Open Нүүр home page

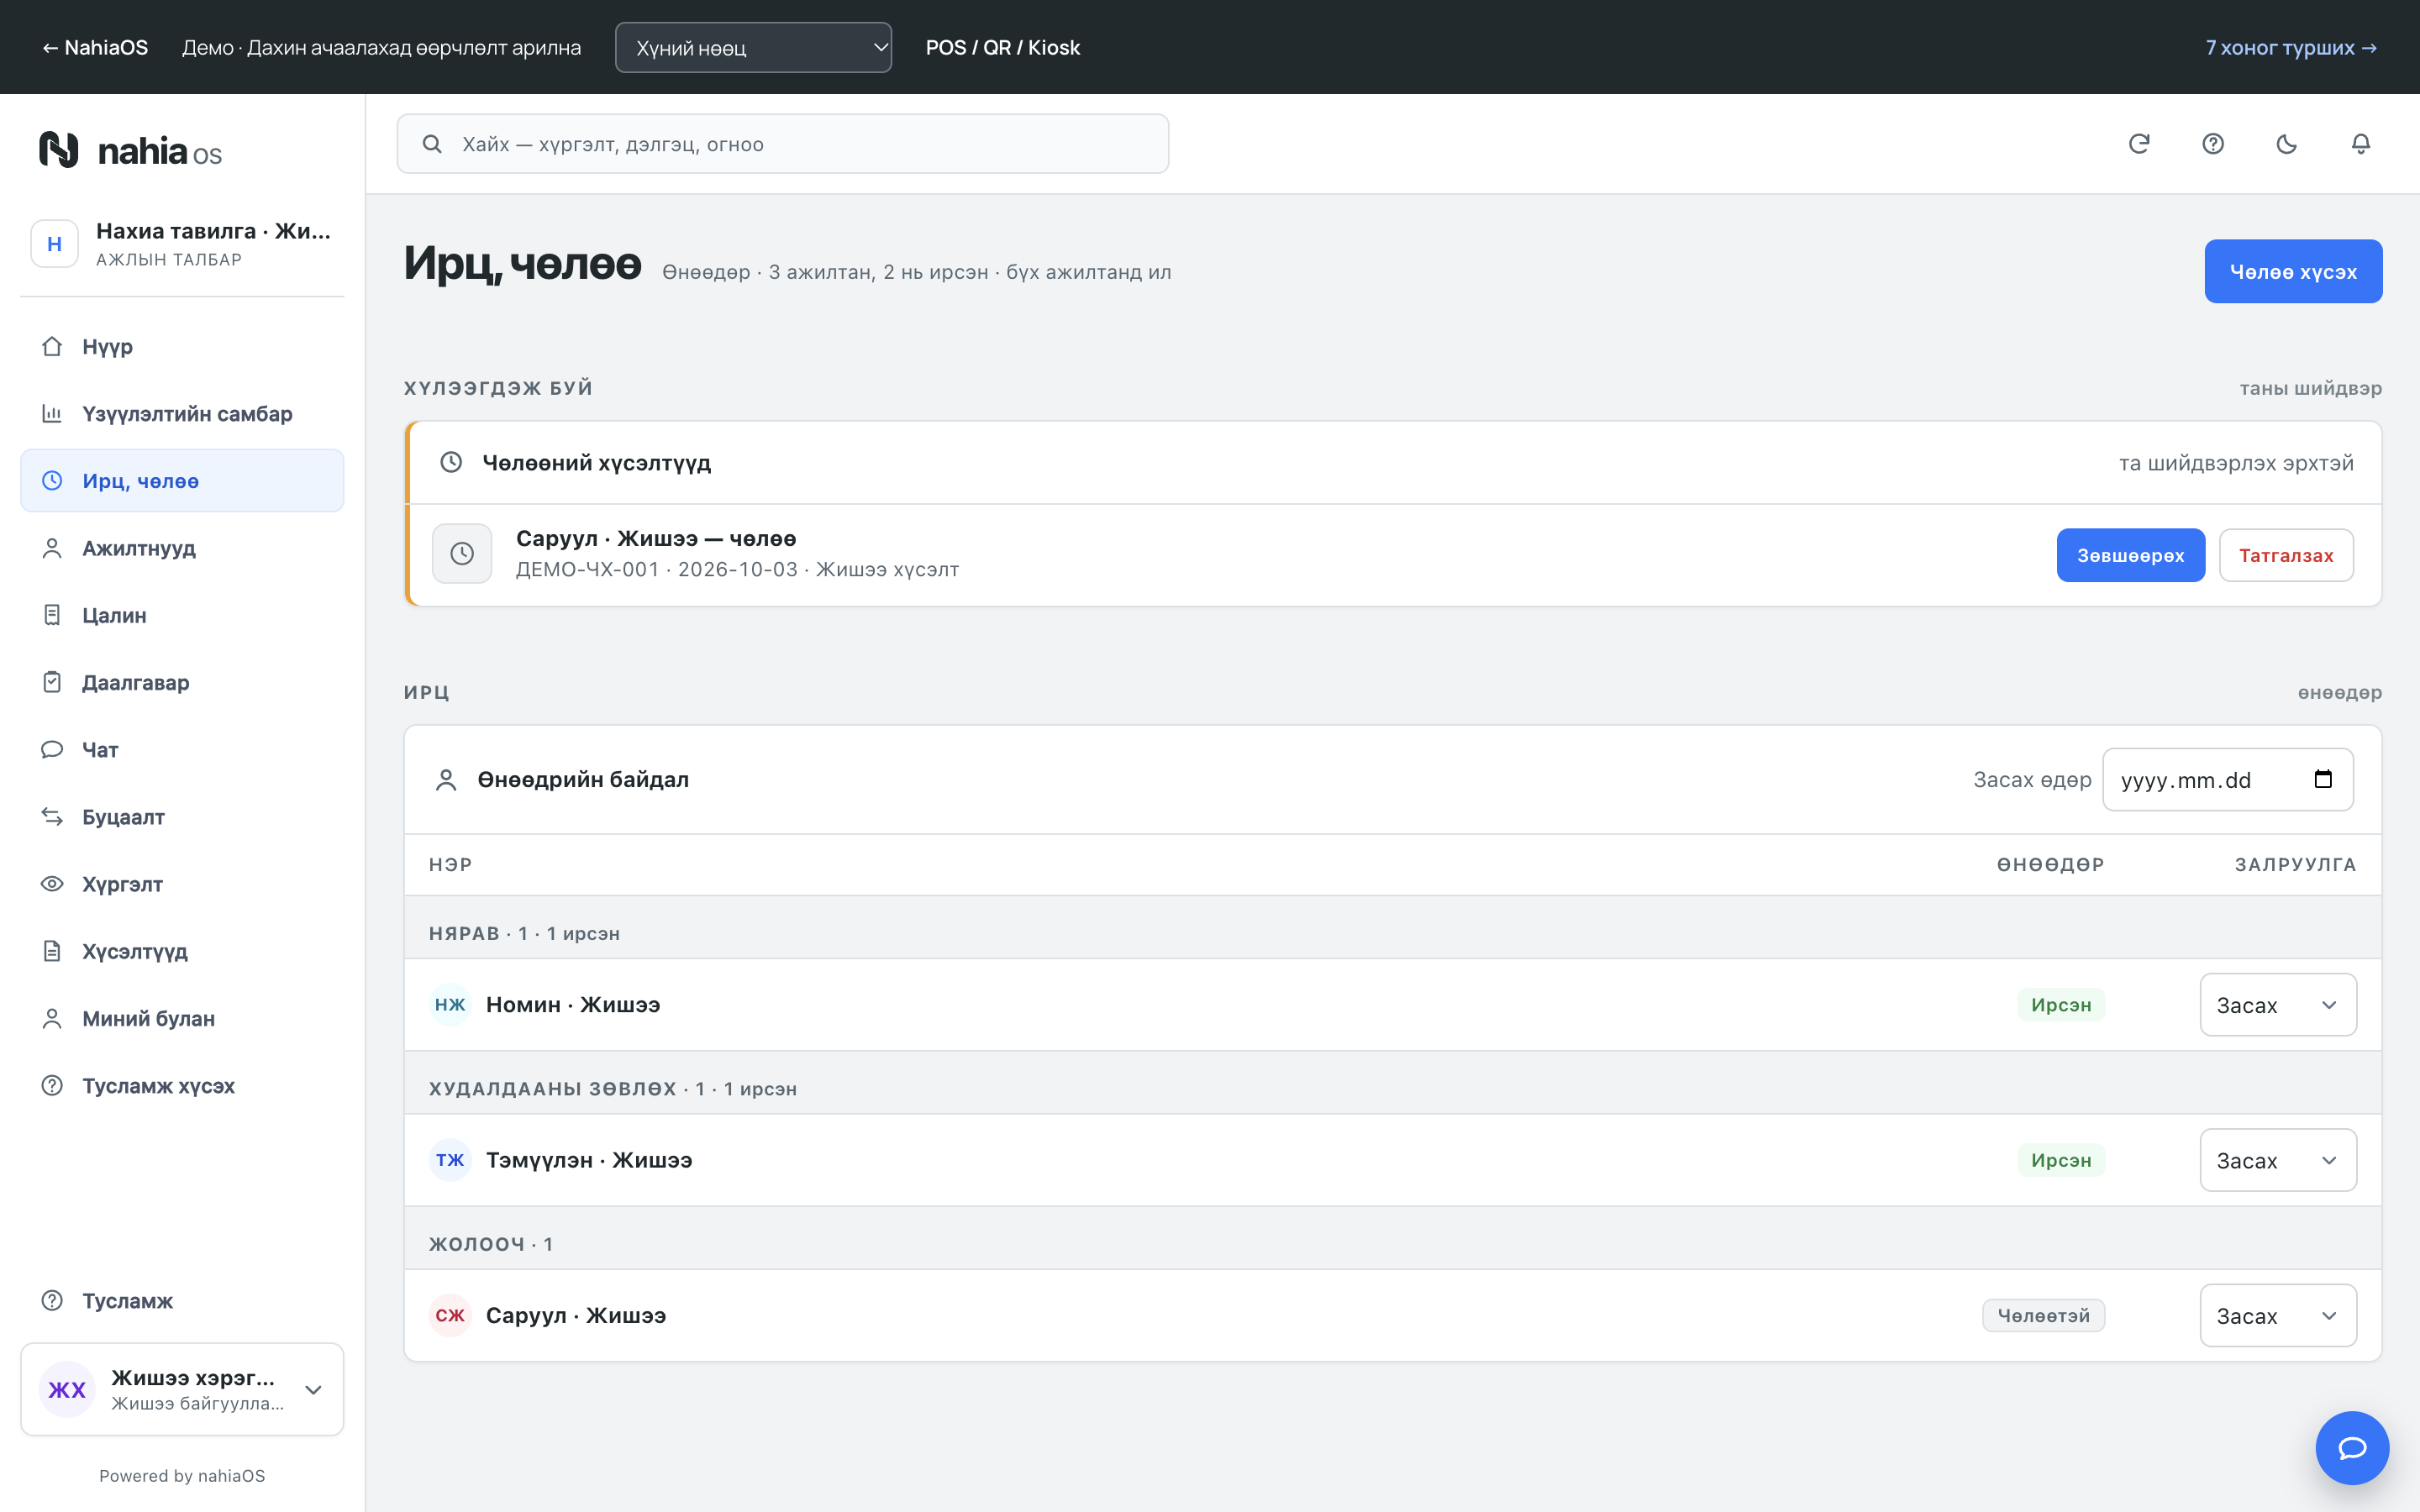pyautogui.click(x=182, y=346)
